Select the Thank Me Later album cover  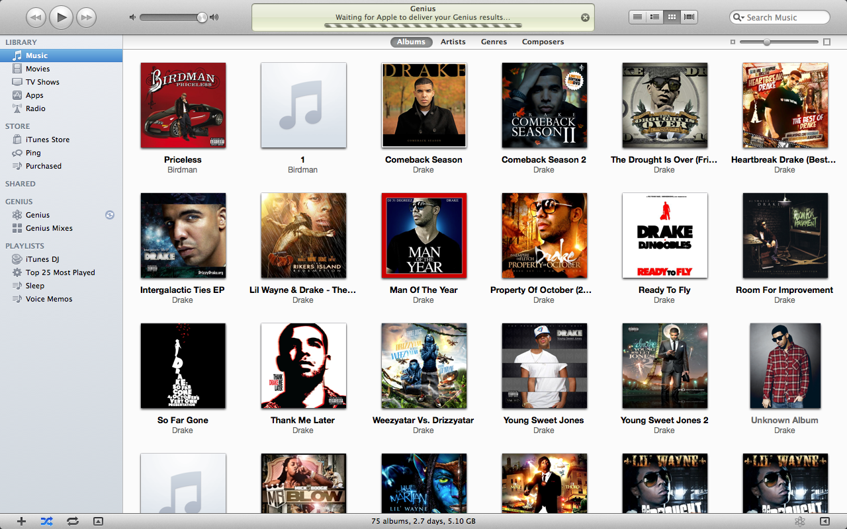click(x=304, y=366)
